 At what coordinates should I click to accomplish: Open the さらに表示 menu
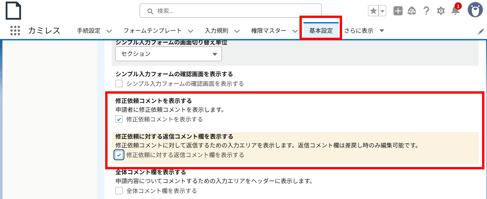tap(364, 31)
